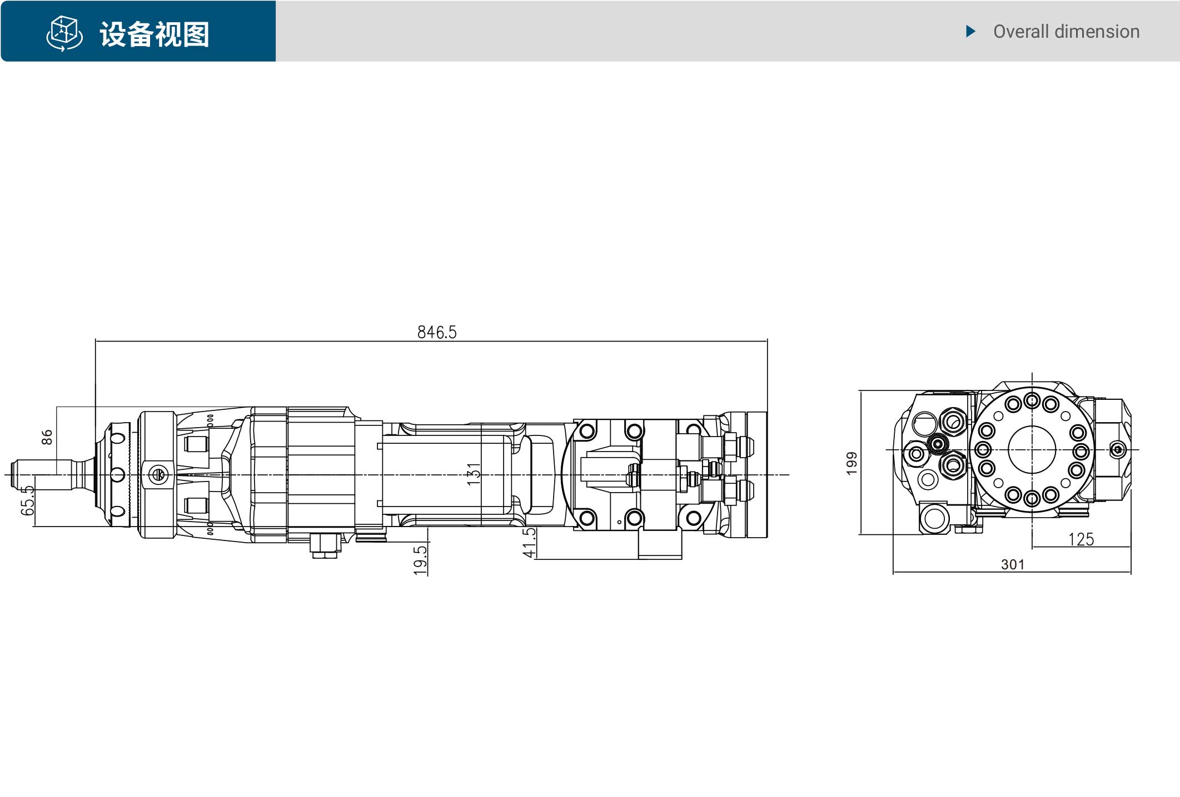Click the 131 dimension value
This screenshot has height=797, width=1180.
coord(474,474)
